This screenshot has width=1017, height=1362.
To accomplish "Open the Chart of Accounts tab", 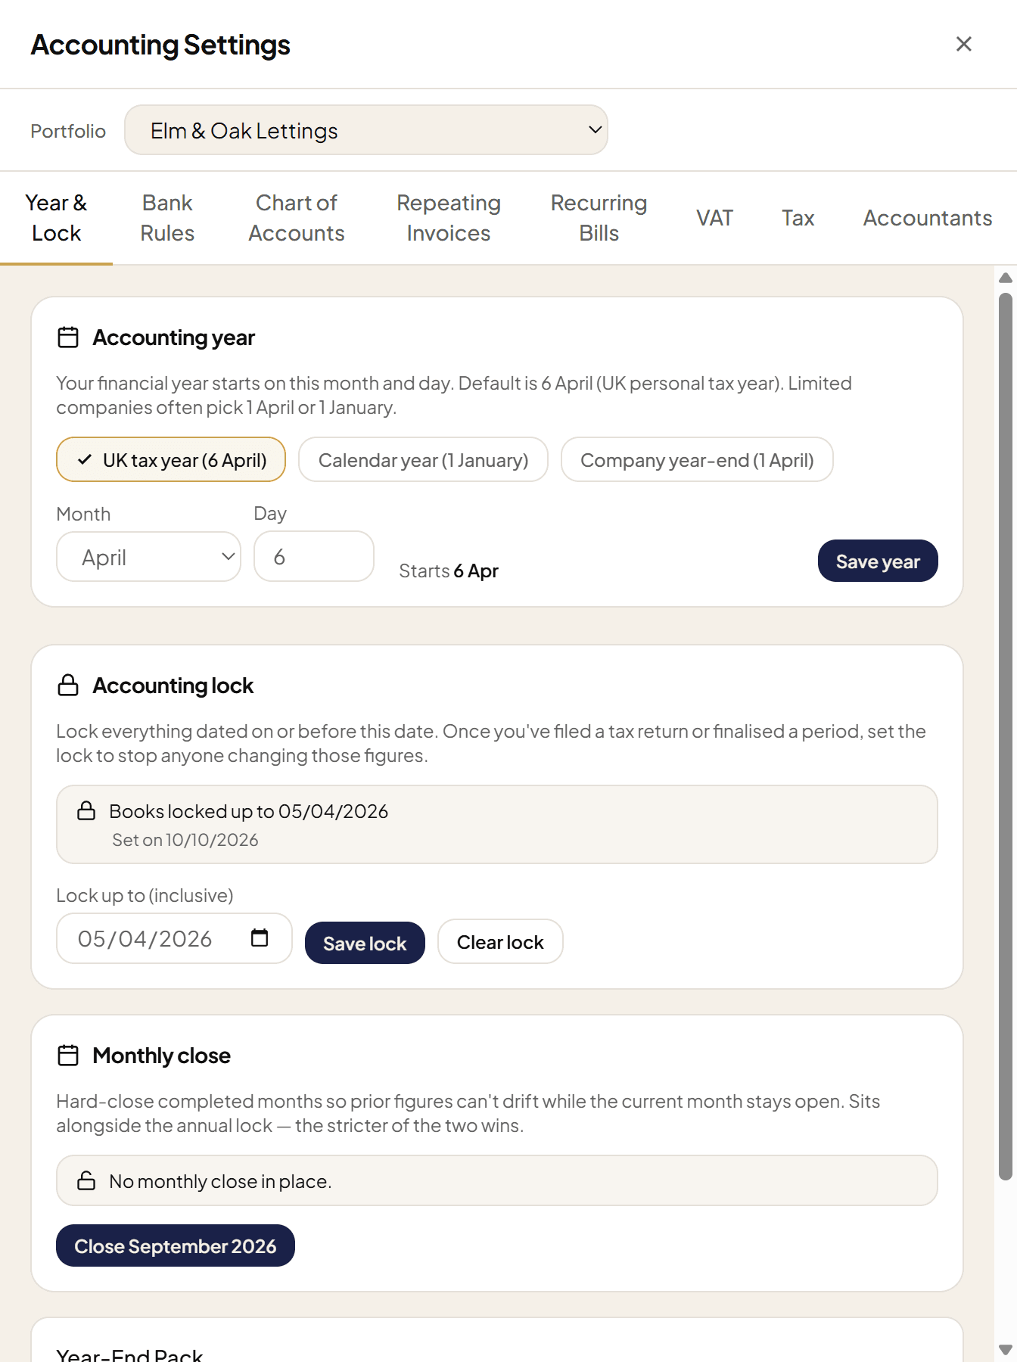I will [297, 218].
